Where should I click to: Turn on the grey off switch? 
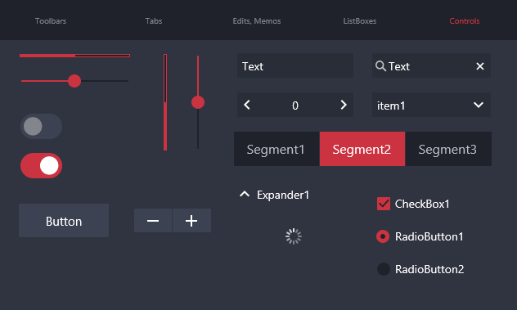click(x=41, y=126)
